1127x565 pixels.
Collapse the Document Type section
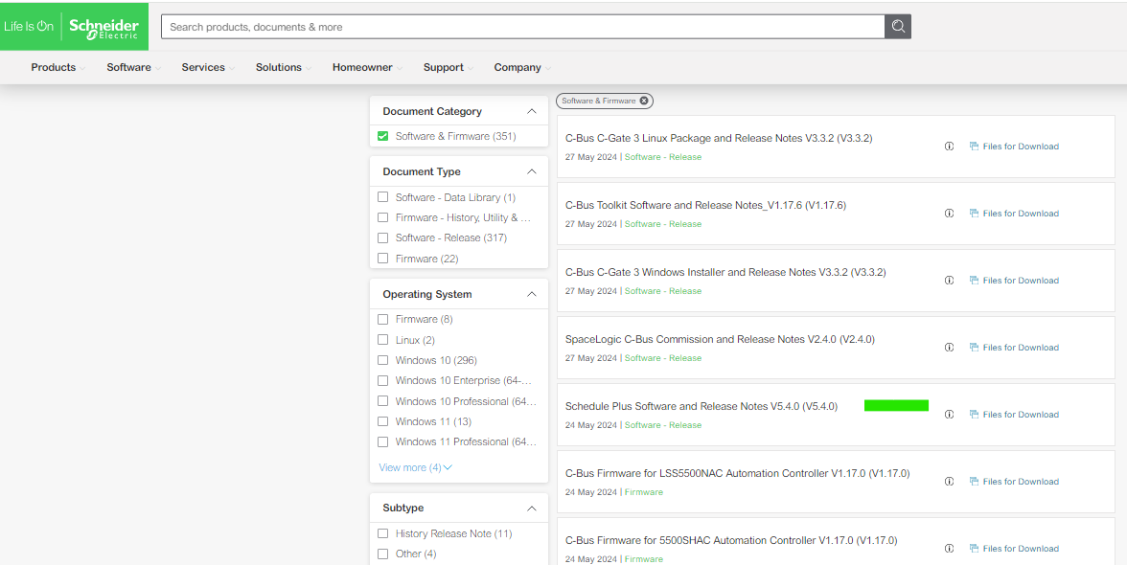(532, 171)
